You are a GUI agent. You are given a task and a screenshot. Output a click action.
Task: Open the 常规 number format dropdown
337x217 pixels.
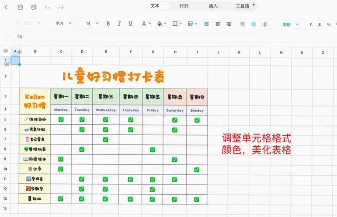tap(288, 24)
